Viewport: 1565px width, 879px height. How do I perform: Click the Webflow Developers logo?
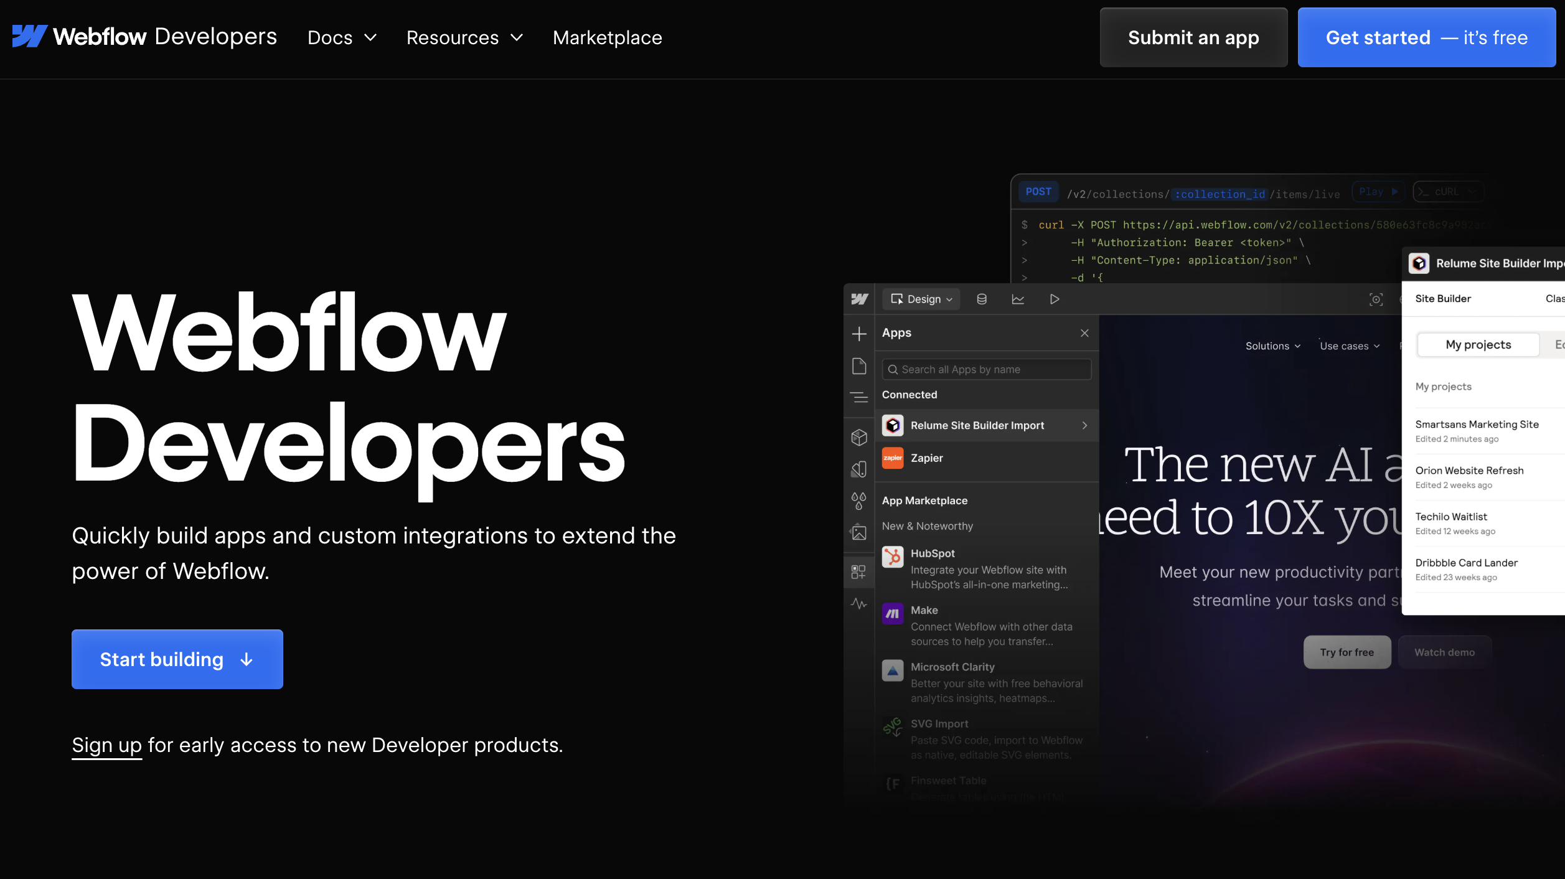coord(144,37)
